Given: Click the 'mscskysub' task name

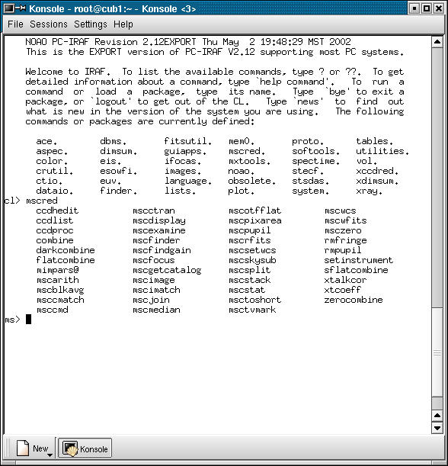Looking at the screenshot, I should point(252,260).
